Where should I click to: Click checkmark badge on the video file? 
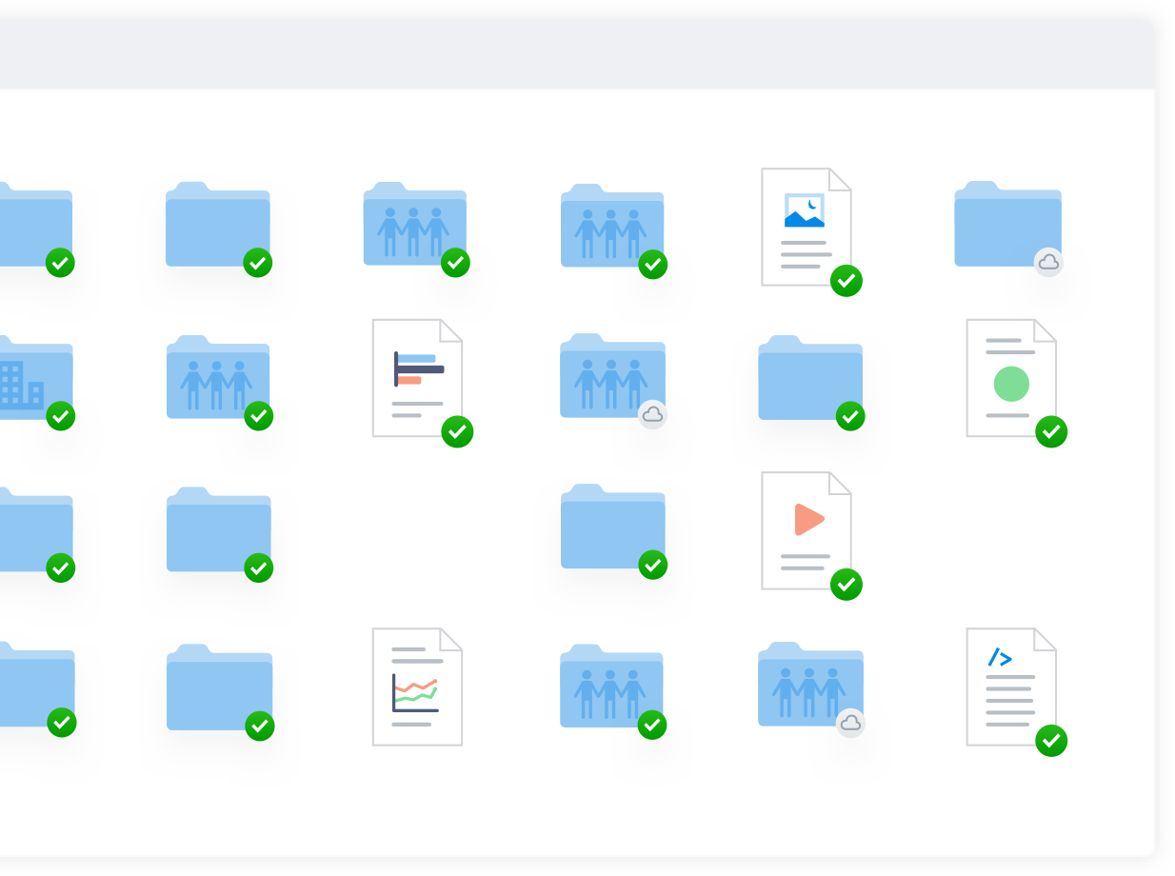[x=846, y=584]
